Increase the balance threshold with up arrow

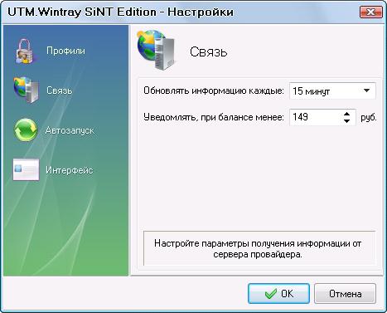coord(346,114)
